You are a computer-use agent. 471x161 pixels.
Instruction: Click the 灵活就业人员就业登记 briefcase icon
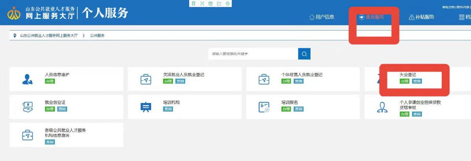(146, 79)
